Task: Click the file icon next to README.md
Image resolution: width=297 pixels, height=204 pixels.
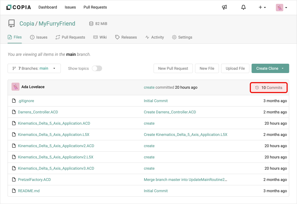Action: pyautogui.click(x=14, y=191)
